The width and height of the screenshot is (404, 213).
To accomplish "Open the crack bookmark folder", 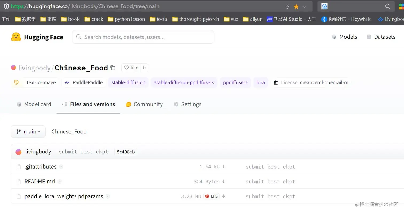I will tap(94, 19).
